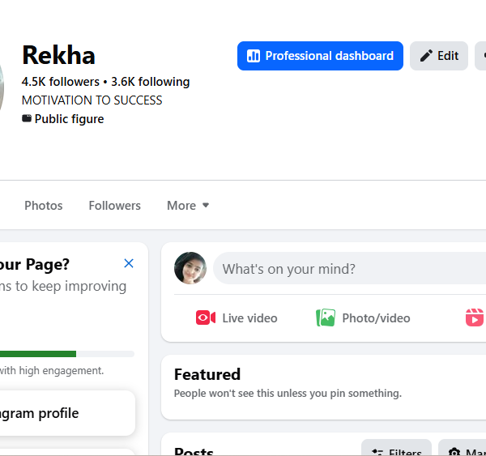Switch to the Photos tab
Viewport: 486px width, 456px height.
tap(44, 206)
